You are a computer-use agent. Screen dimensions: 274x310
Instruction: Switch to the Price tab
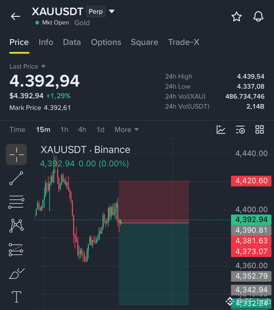(x=19, y=42)
